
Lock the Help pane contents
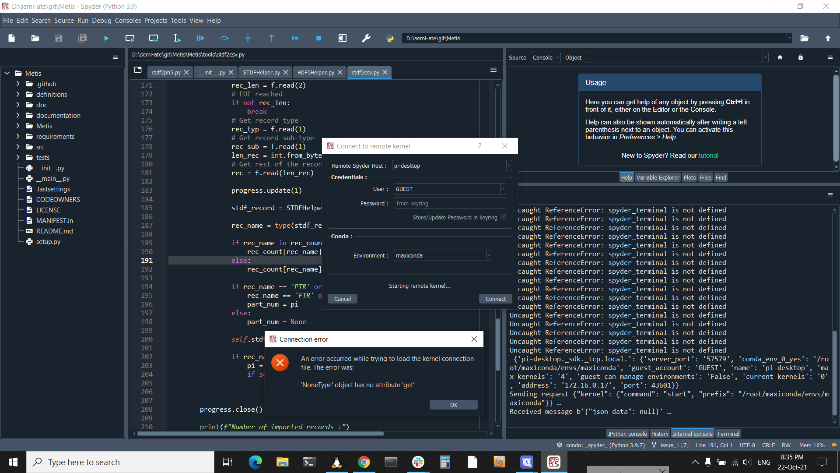click(800, 57)
